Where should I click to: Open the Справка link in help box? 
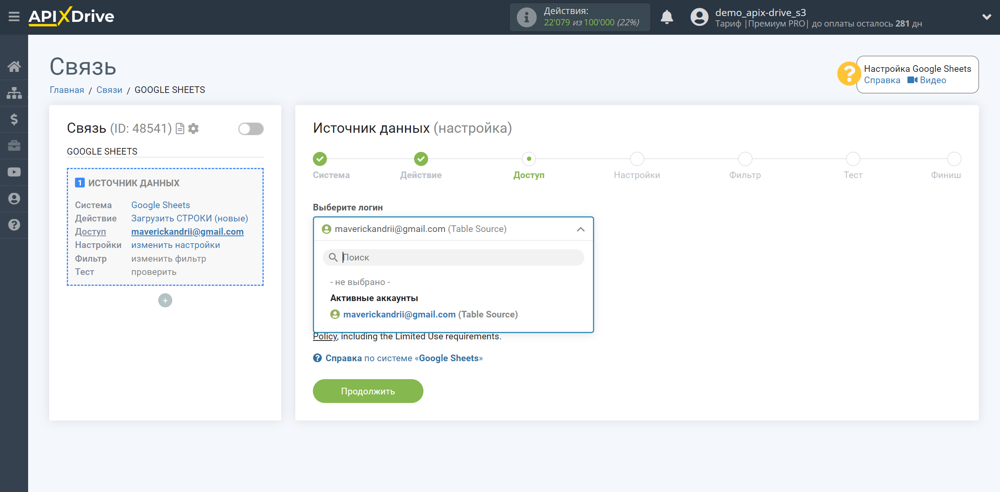(x=882, y=80)
